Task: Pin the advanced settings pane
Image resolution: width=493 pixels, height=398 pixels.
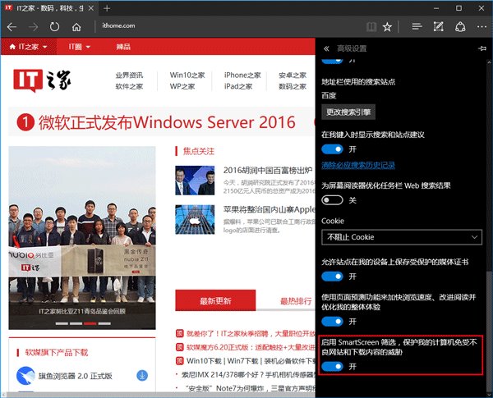Action: tap(481, 48)
